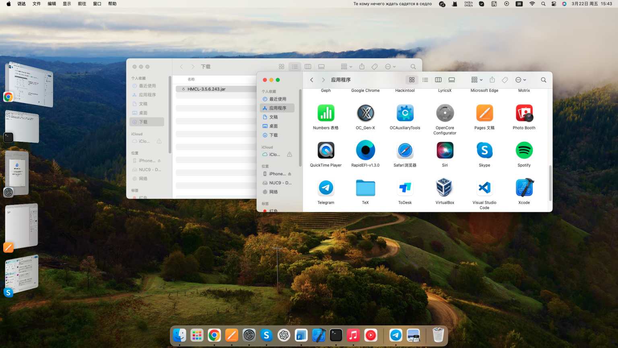Open the Spotify app icon
618x348 pixels.
point(524,151)
